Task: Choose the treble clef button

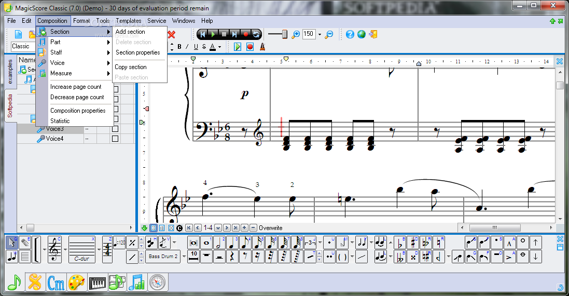Action: [x=54, y=249]
